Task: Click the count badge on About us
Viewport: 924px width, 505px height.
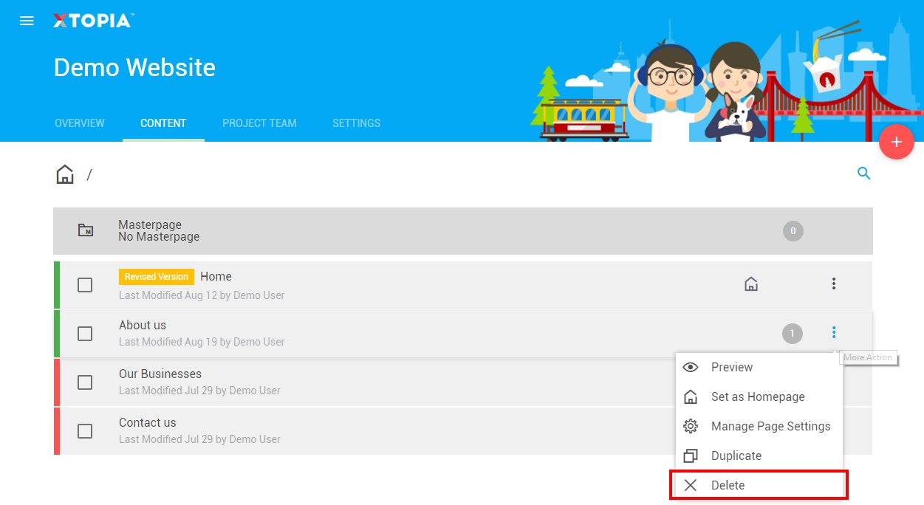Action: 792,334
